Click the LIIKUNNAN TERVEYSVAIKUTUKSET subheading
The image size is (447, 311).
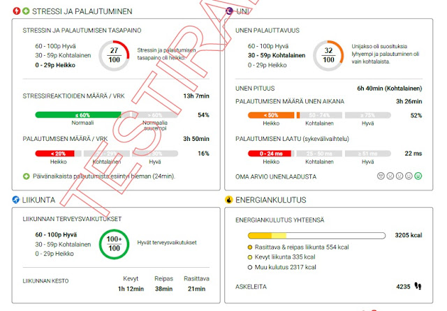tap(72, 219)
